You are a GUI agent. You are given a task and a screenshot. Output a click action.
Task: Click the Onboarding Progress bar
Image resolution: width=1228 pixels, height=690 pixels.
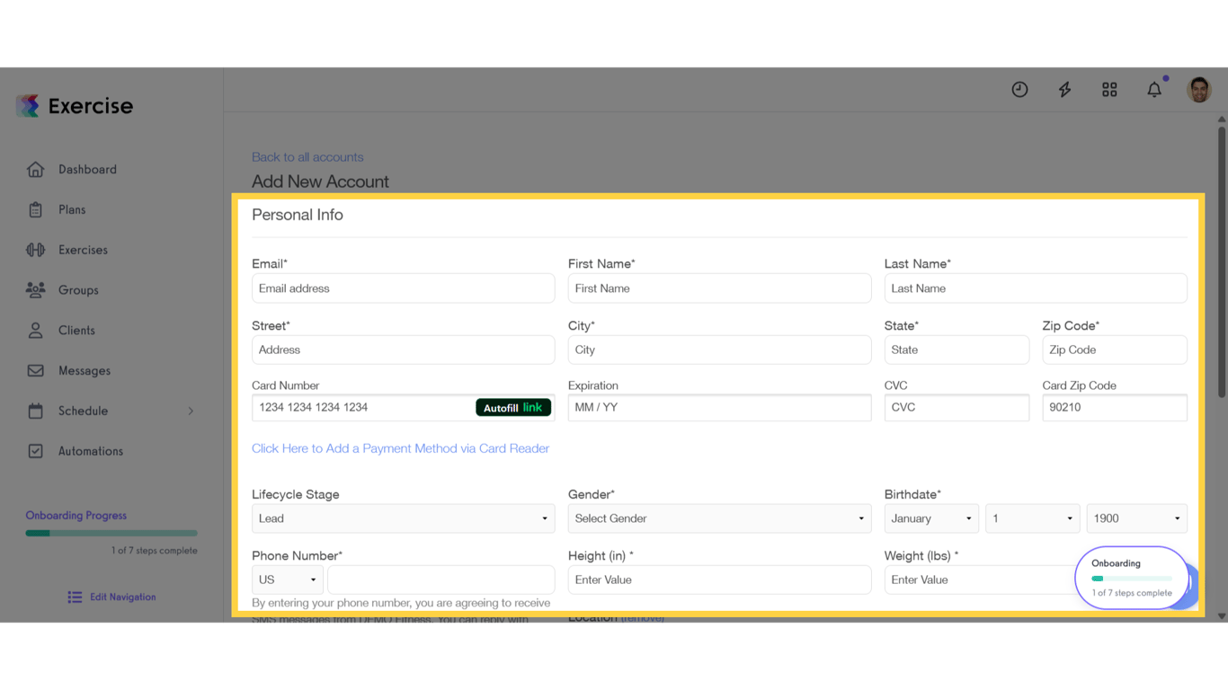tap(111, 532)
